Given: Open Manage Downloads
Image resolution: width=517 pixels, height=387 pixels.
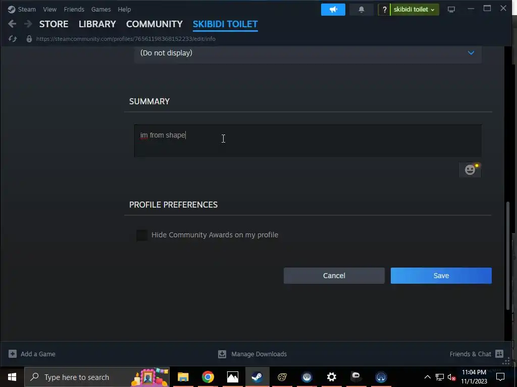Looking at the screenshot, I should (259, 354).
